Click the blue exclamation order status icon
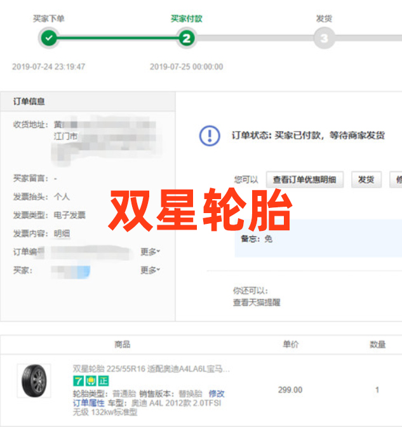The height and width of the screenshot is (430, 402). tap(210, 135)
